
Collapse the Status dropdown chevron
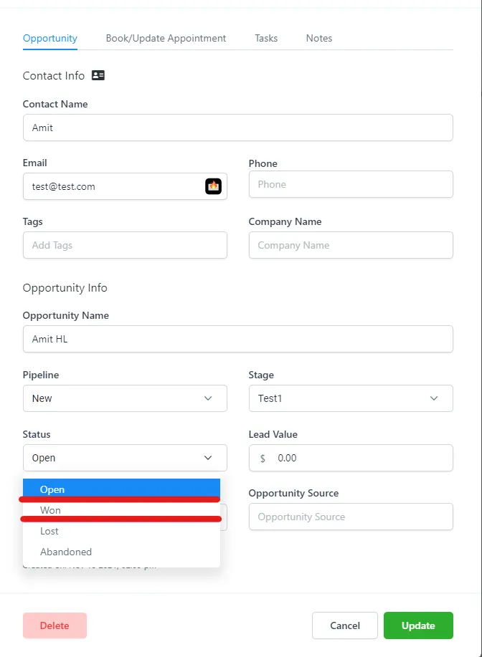click(x=208, y=458)
